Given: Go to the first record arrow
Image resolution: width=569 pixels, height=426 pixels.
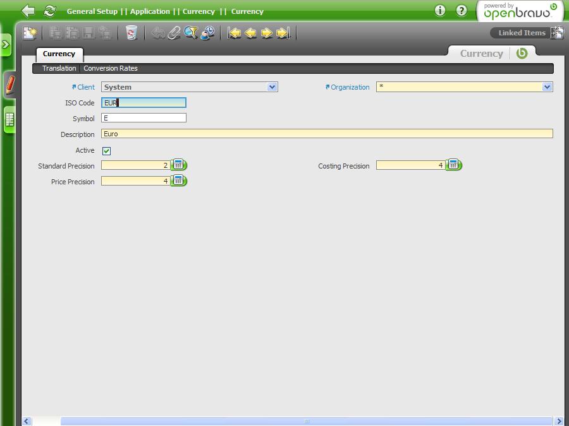Looking at the screenshot, I should click(235, 33).
